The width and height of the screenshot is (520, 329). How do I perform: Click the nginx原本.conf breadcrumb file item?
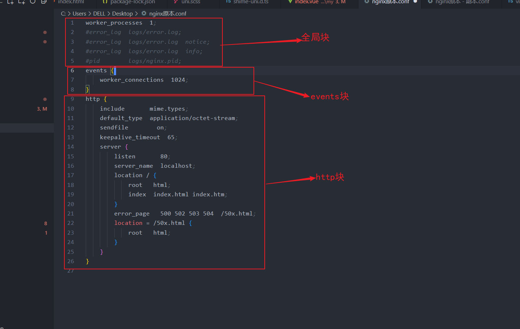[167, 14]
